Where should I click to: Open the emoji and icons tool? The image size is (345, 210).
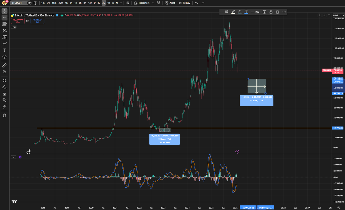tap(4, 57)
